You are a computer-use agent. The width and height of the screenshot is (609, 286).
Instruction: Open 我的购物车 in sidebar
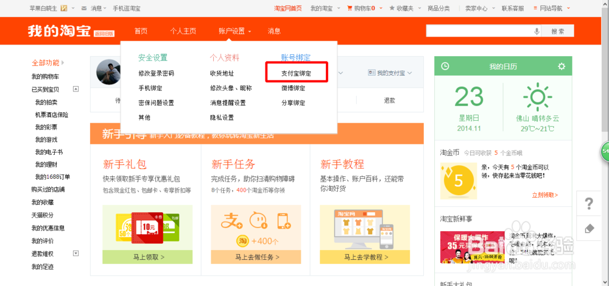(x=45, y=76)
